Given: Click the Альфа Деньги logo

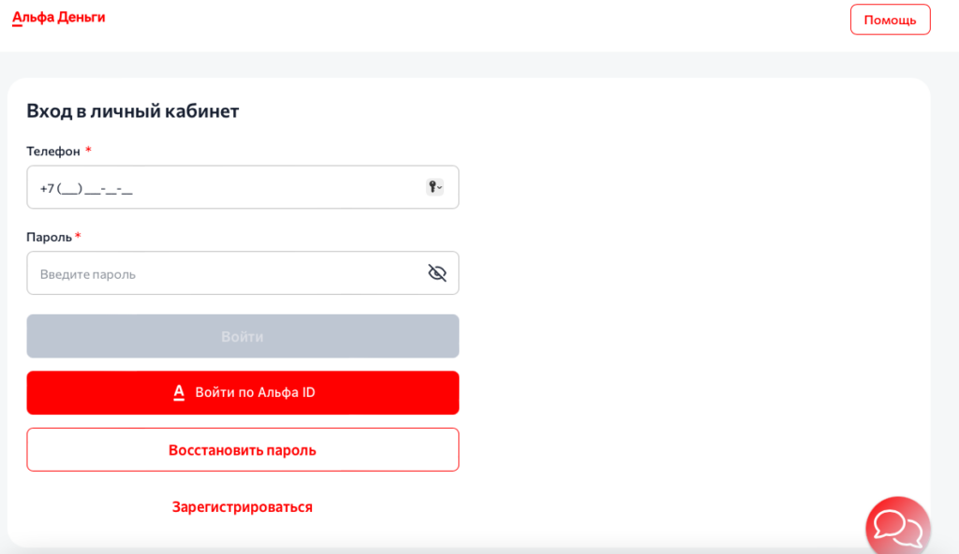Looking at the screenshot, I should click(x=58, y=18).
